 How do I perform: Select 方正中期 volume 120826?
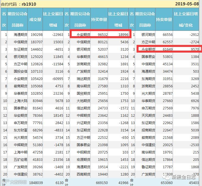coord(37,64)
